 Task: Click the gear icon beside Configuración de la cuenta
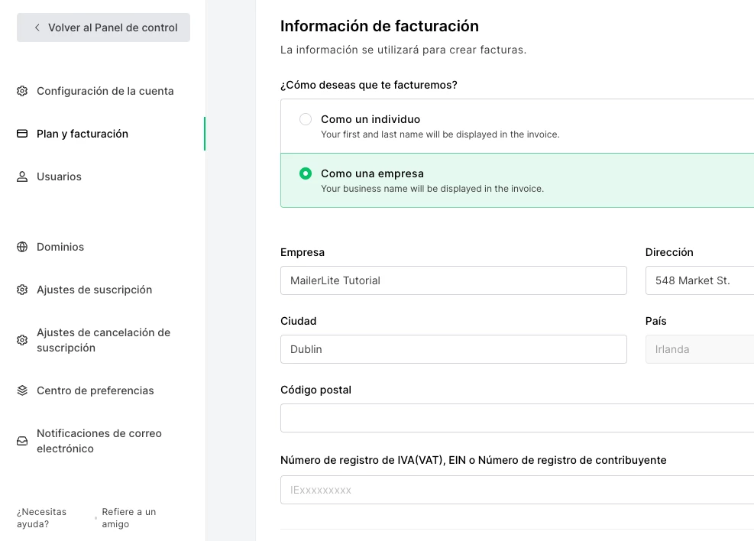[22, 91]
